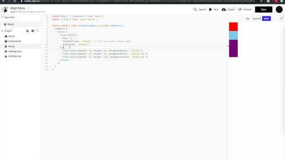Click the Embed label in the header

pyautogui.click(x=248, y=9)
